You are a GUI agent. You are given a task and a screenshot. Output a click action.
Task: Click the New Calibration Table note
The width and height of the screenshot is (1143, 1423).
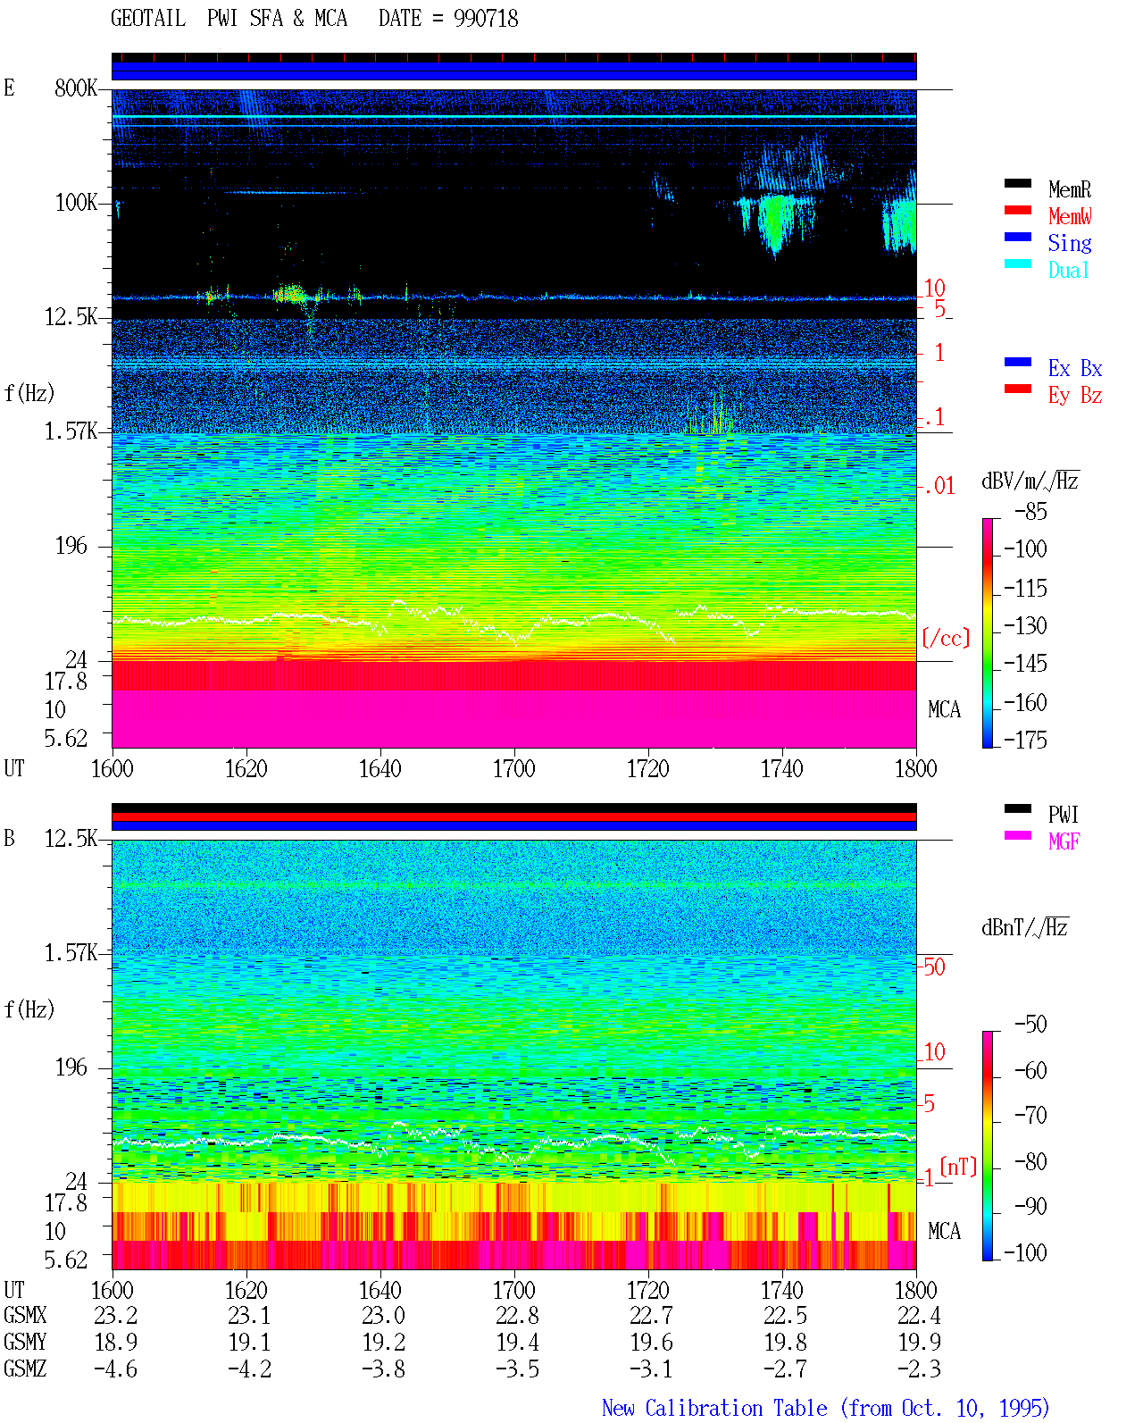coord(826,1409)
